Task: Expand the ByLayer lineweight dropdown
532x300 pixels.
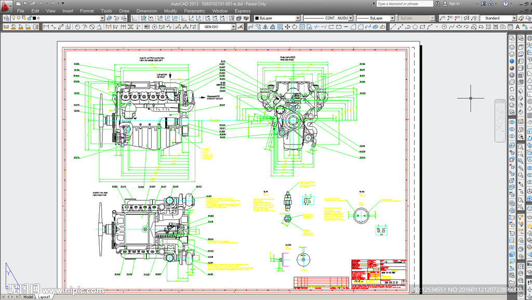Action: (x=392, y=18)
